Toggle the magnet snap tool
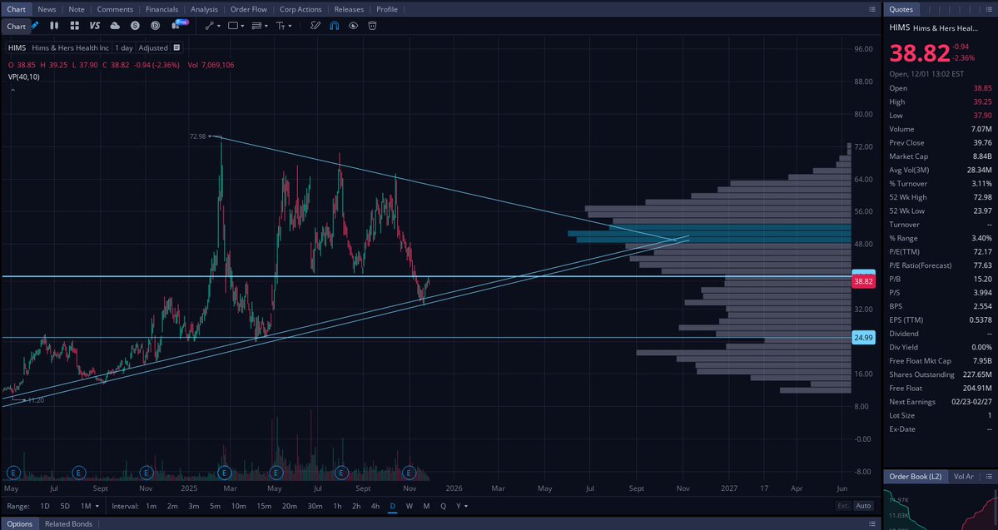This screenshot has height=530, width=998. (334, 26)
